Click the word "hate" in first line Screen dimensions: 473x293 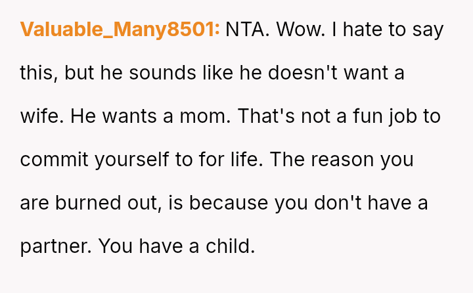tap(365, 30)
